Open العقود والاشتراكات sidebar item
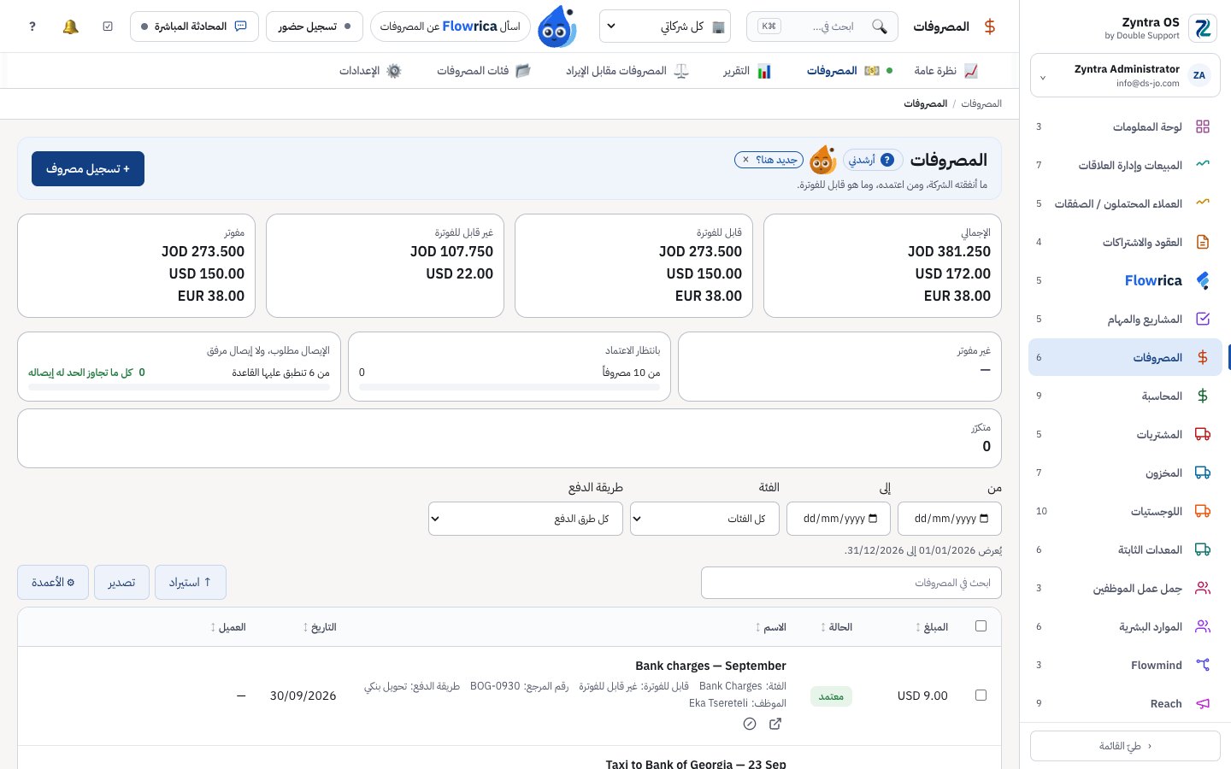The image size is (1231, 769). (x=1124, y=242)
